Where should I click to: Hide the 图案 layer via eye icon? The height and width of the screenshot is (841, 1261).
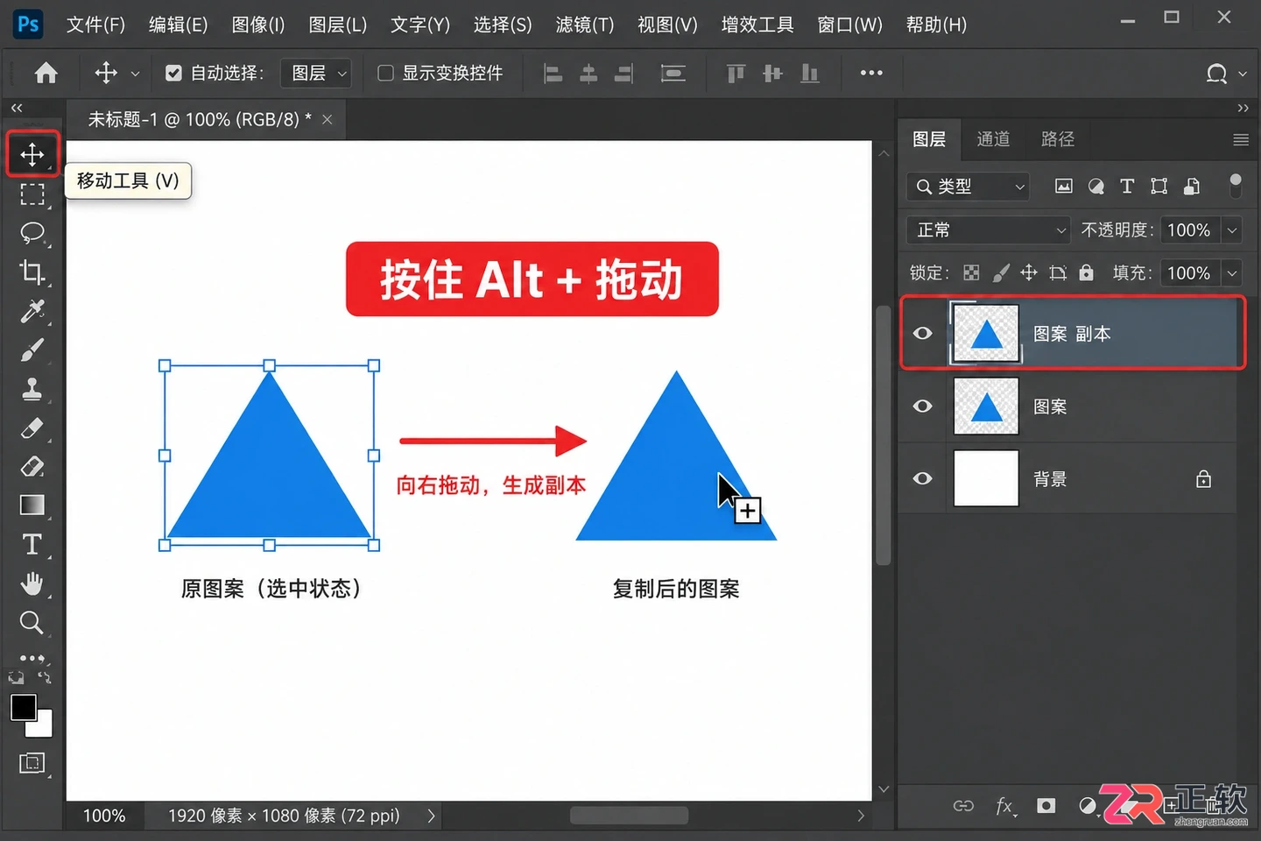click(923, 406)
